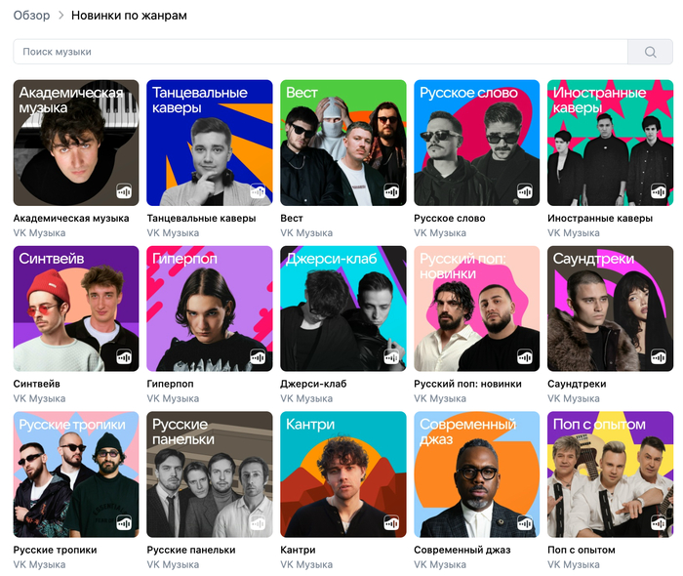
Task: Focus the Поиск музыки search field
Action: (x=320, y=52)
